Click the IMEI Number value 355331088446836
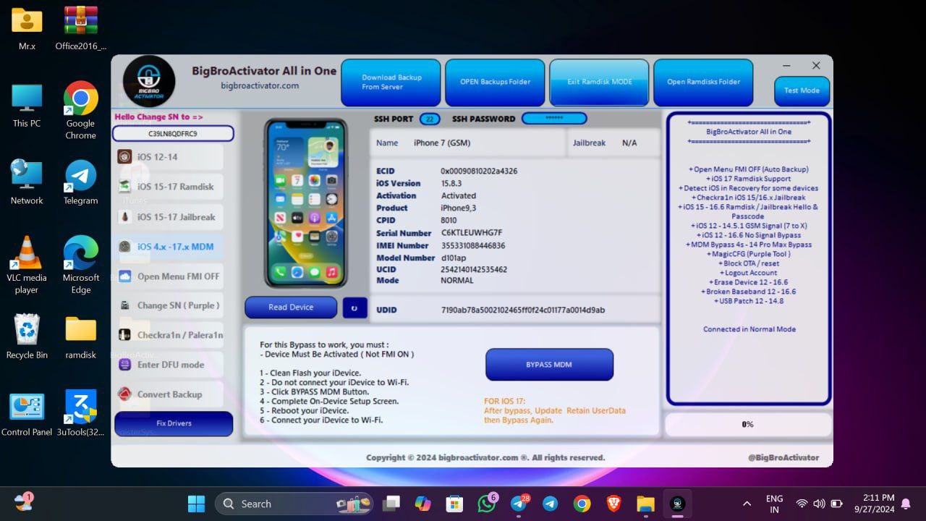Image resolution: width=926 pixels, height=521 pixels. [473, 245]
